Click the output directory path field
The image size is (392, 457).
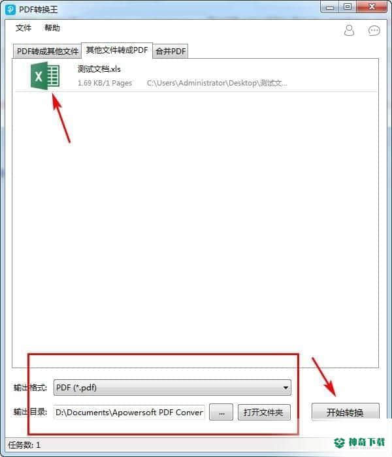[129, 413]
